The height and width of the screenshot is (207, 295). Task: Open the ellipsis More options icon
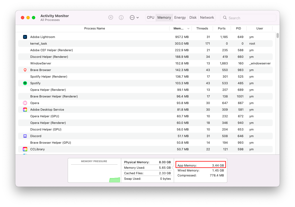tap(132, 18)
